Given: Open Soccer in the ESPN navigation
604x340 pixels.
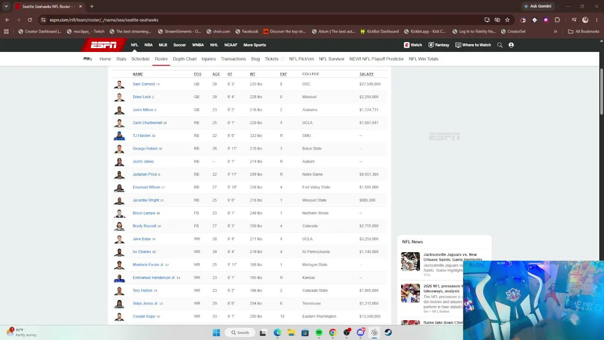Looking at the screenshot, I should point(179,45).
